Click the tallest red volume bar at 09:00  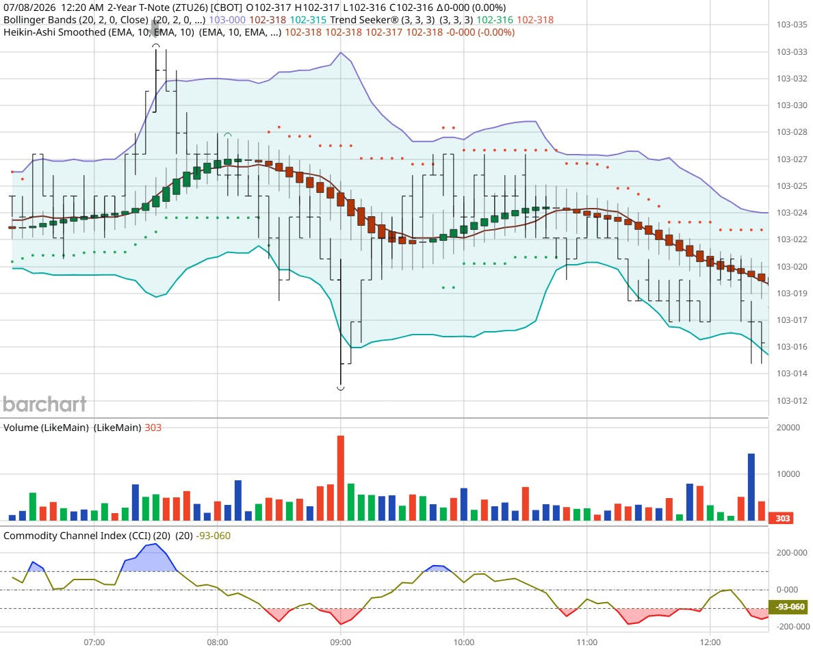[341, 478]
